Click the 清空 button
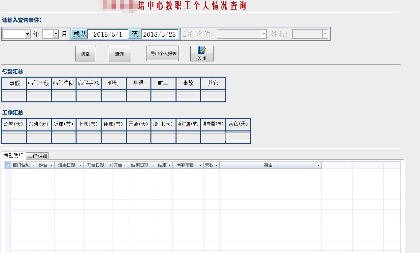420x253 pixels. [x=85, y=54]
